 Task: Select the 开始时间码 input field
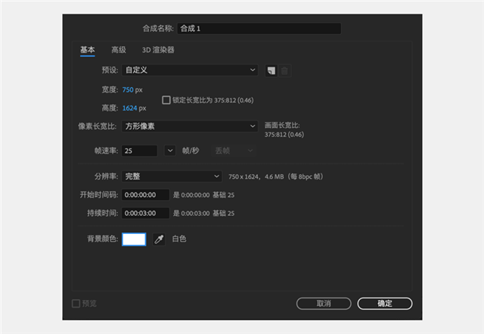pos(145,195)
